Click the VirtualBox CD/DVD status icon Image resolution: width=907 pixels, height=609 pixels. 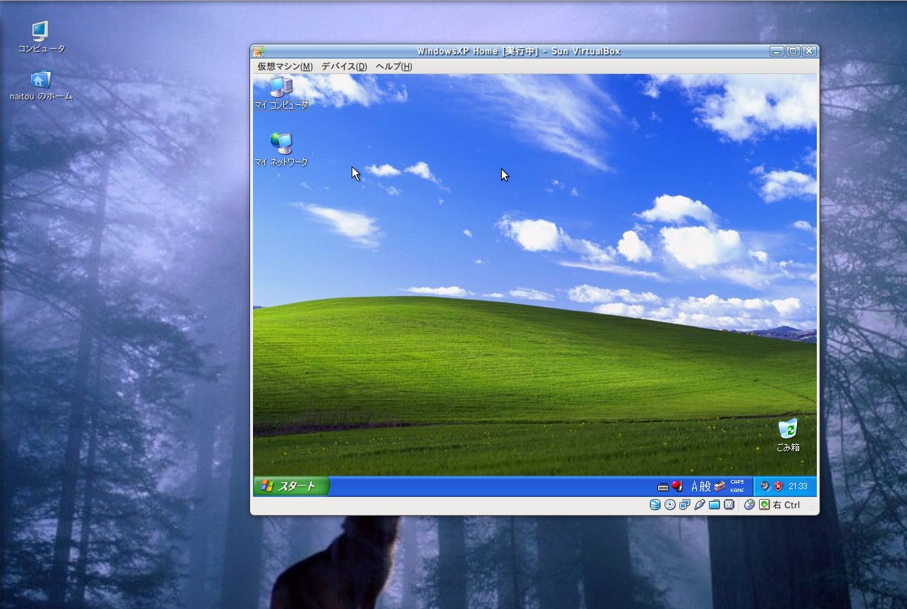click(x=670, y=505)
